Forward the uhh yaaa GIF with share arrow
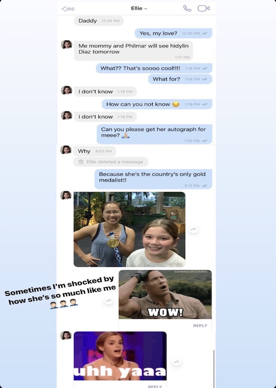276x388 pixels. [x=176, y=362]
